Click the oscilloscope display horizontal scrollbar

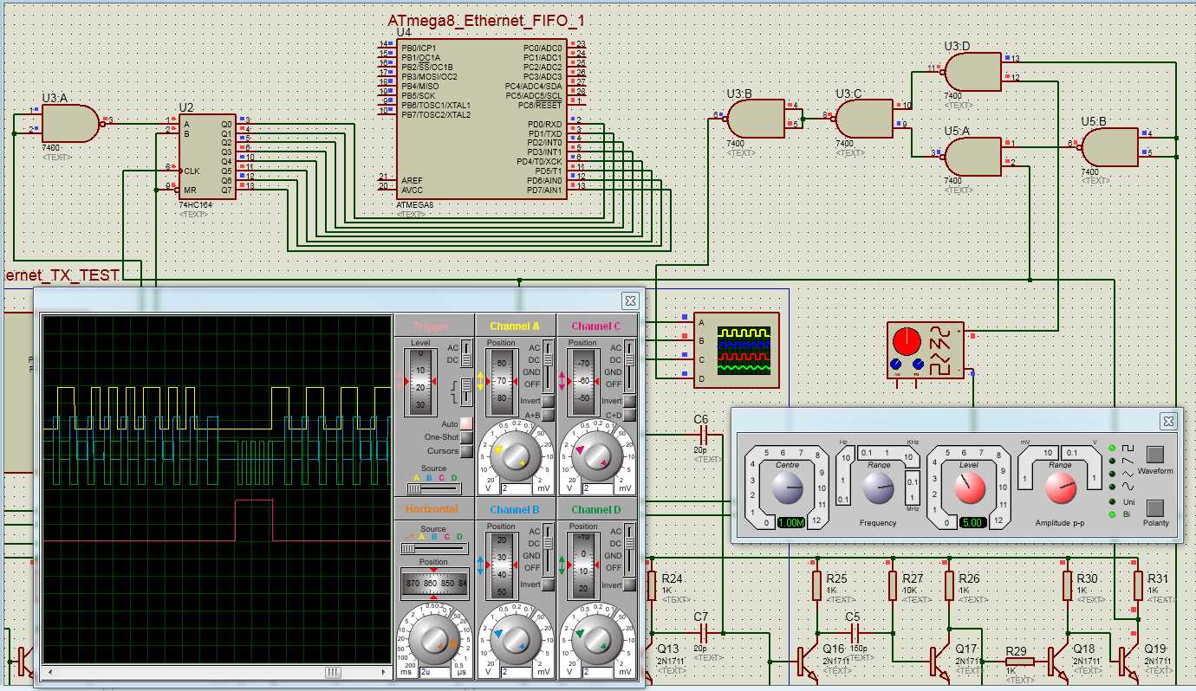coord(217,672)
